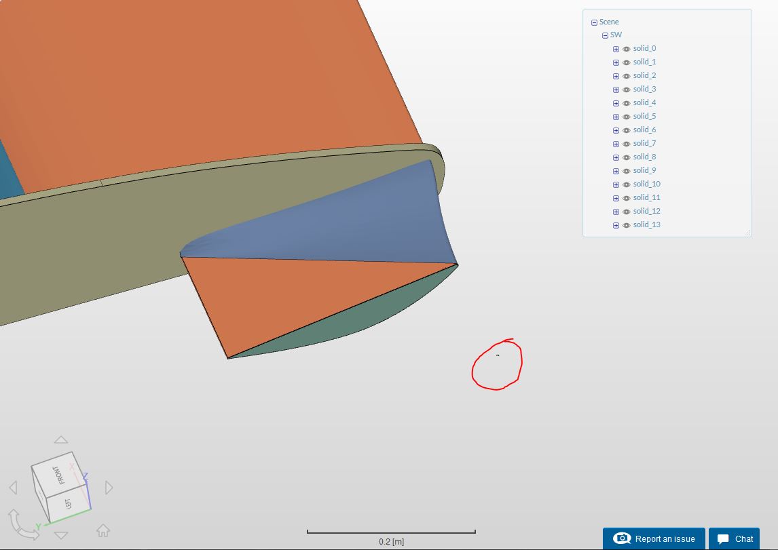Expand the solid_9 node
The height and width of the screenshot is (550, 778).
coord(616,171)
